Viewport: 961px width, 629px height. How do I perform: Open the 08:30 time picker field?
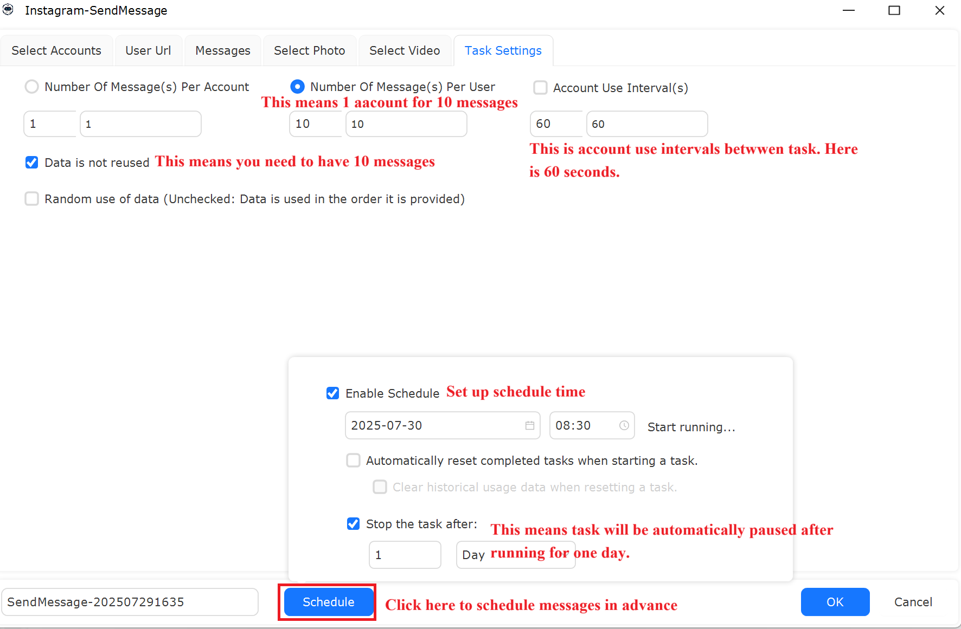click(592, 425)
